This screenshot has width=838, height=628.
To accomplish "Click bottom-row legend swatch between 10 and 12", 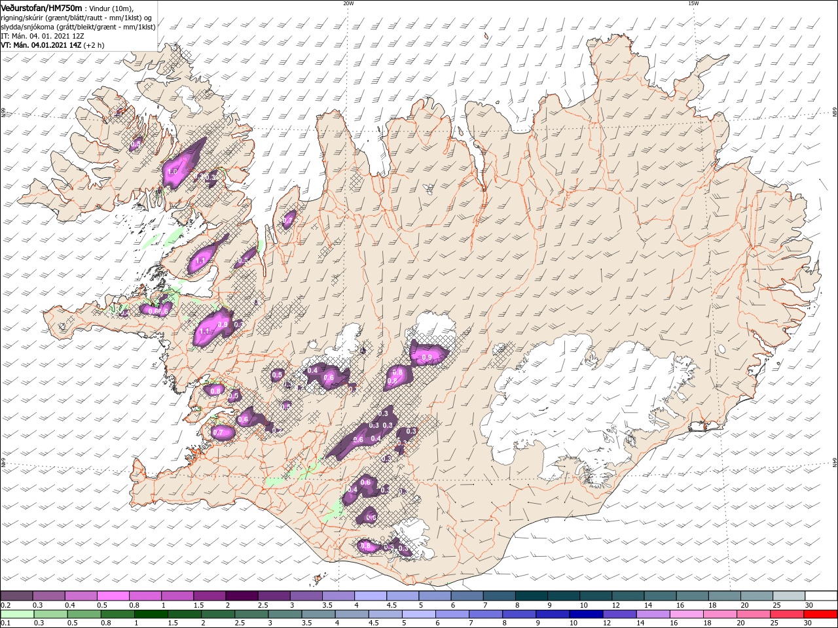I will 586,614.
